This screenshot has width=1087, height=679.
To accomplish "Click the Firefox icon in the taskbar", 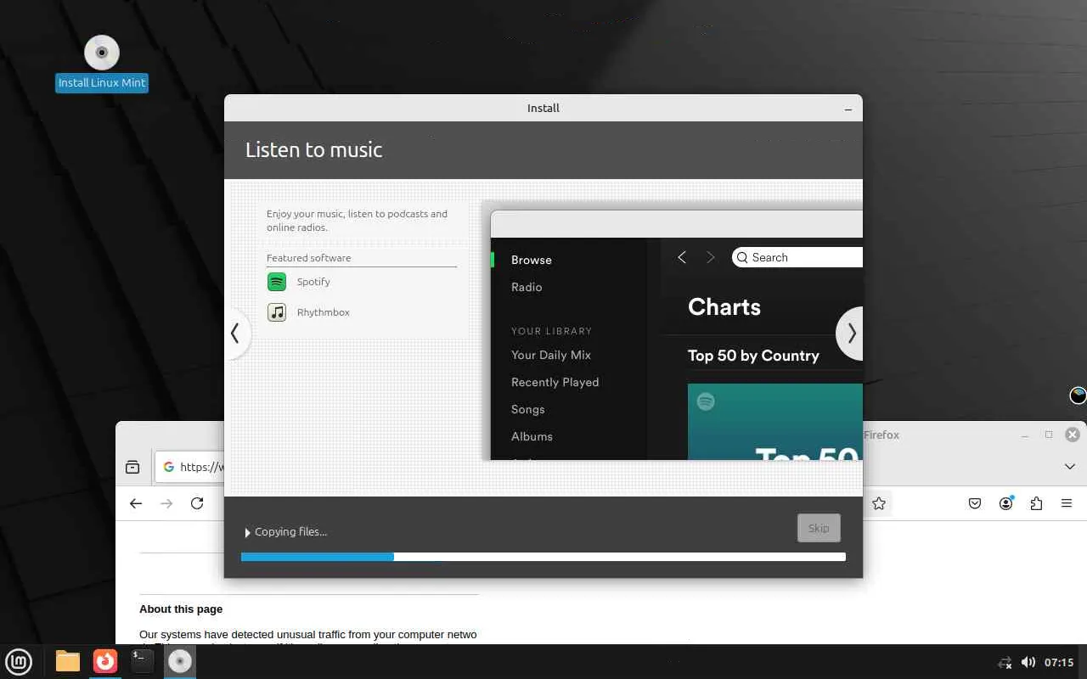I will click(x=105, y=661).
